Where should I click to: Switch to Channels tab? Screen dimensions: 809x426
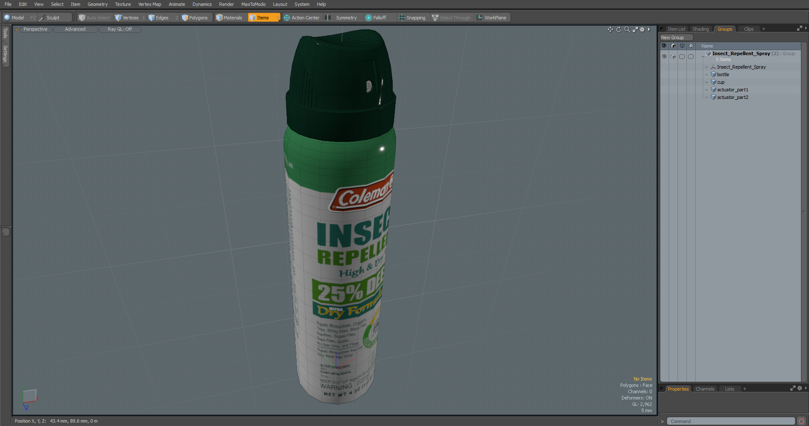tap(705, 389)
